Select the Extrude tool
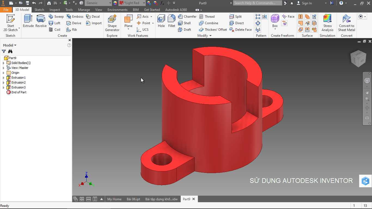The image size is (372, 209). coord(28,21)
